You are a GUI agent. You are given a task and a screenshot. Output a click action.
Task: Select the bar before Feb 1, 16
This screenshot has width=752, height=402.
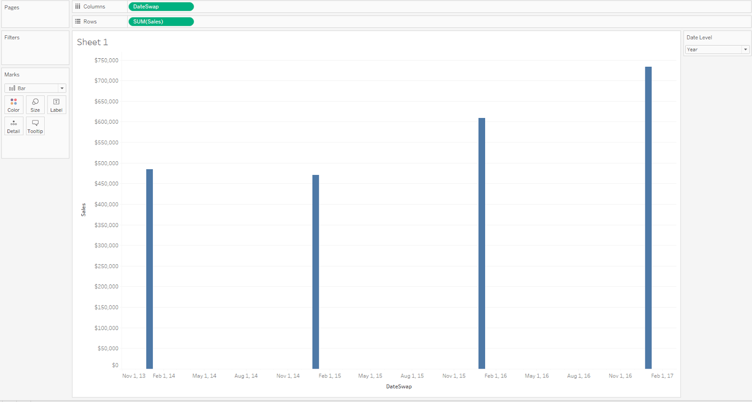(x=482, y=243)
